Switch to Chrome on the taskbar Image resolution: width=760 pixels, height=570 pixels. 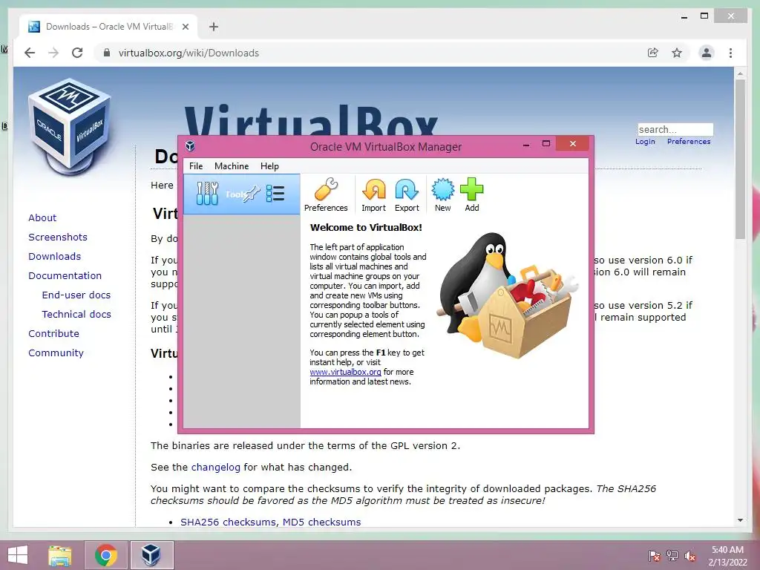coord(106,555)
